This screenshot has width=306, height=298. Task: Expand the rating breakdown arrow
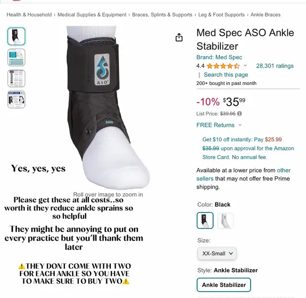pyautogui.click(x=245, y=66)
